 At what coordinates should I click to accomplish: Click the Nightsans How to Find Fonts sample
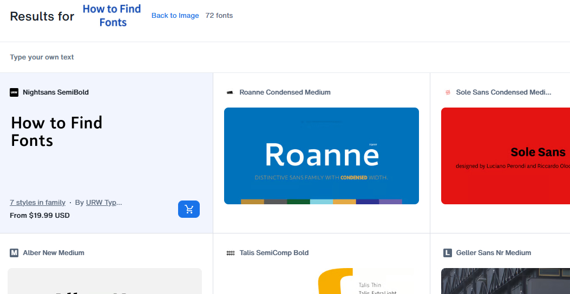[57, 131]
